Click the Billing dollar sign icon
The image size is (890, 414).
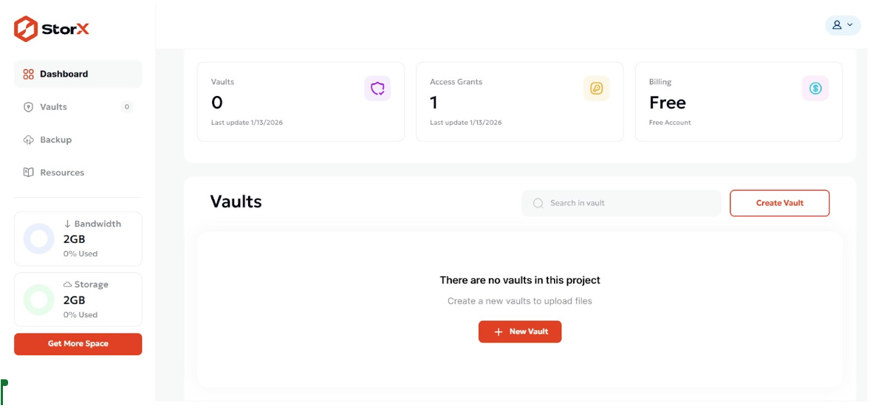(815, 89)
